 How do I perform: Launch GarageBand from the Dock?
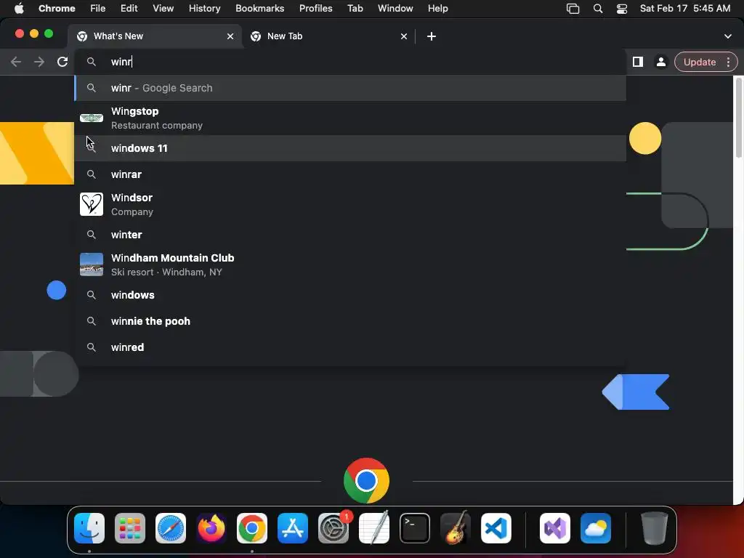(x=456, y=528)
